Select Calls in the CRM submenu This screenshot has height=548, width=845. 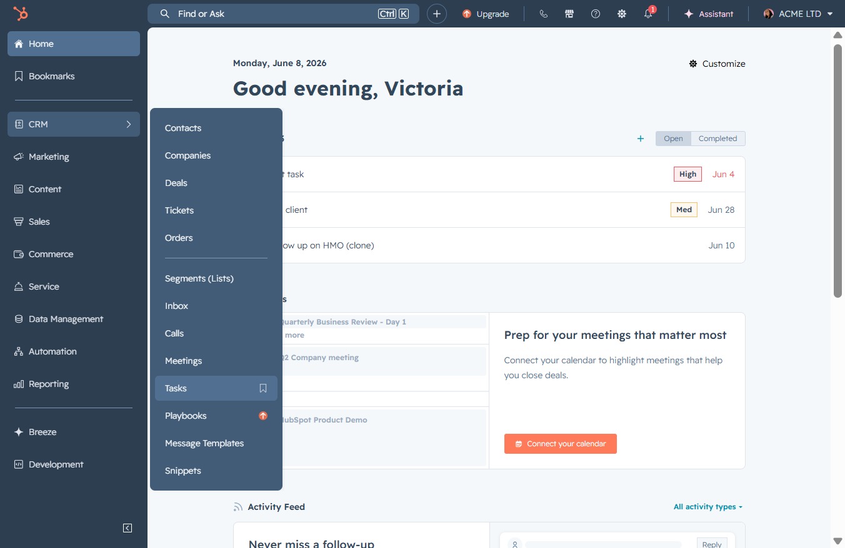216,333
